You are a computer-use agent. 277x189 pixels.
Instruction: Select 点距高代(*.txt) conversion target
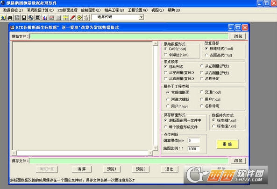[x=206, y=55]
